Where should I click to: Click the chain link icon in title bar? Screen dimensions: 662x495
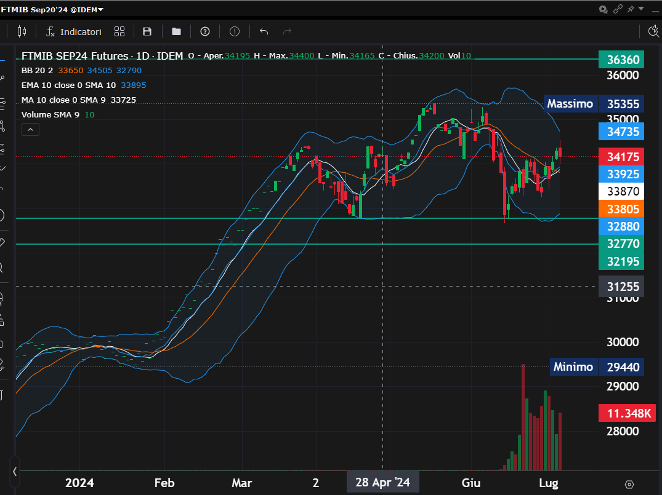(x=618, y=9)
